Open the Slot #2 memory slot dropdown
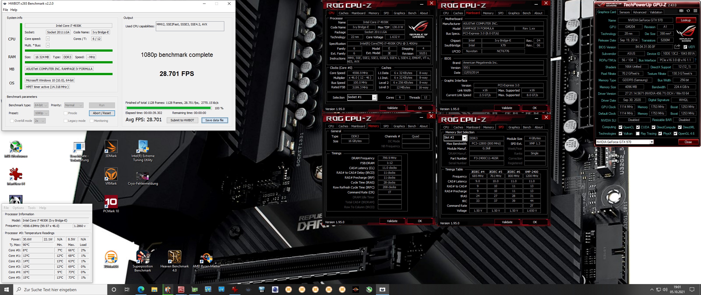This screenshot has height=295, width=701. (455, 138)
